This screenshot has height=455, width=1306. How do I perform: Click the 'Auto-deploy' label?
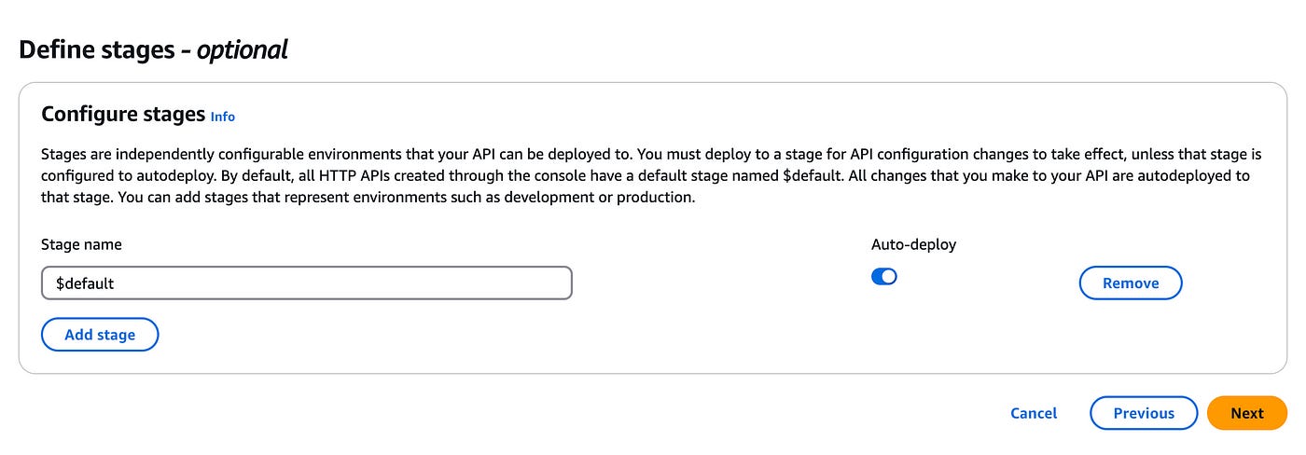(x=913, y=244)
